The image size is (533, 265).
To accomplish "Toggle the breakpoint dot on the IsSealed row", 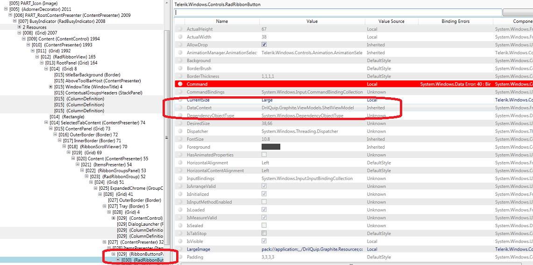I will 180,226.
